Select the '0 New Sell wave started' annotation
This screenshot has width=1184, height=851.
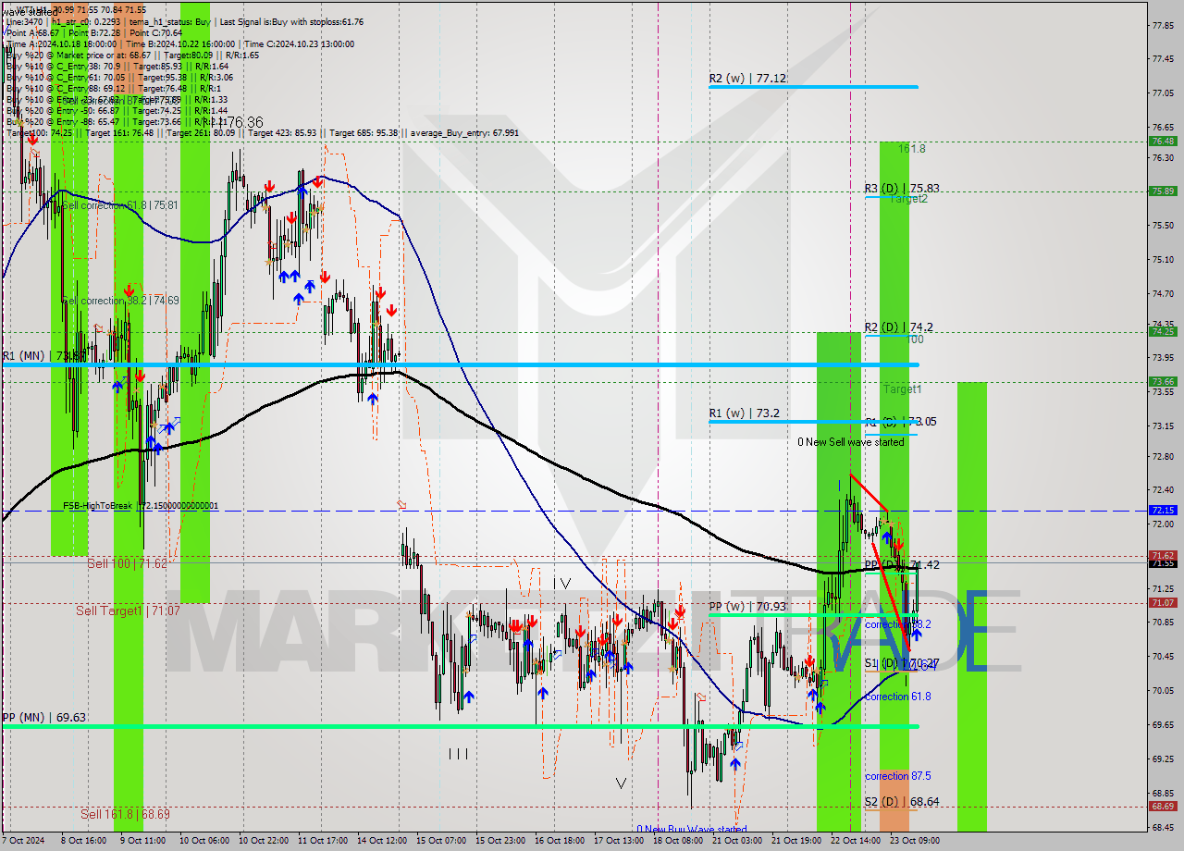(x=851, y=442)
